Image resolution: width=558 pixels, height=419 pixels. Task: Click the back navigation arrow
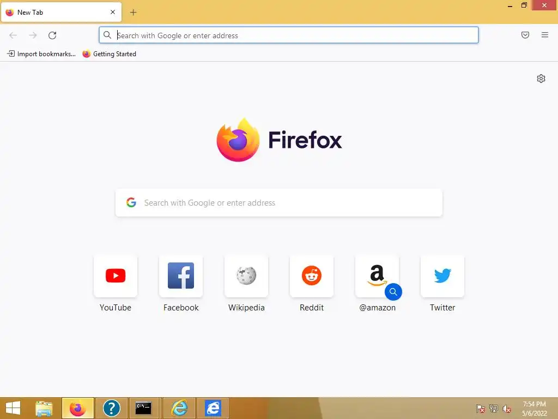(x=13, y=35)
